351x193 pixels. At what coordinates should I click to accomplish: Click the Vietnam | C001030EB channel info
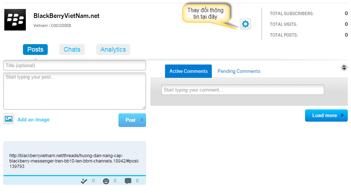click(x=52, y=25)
